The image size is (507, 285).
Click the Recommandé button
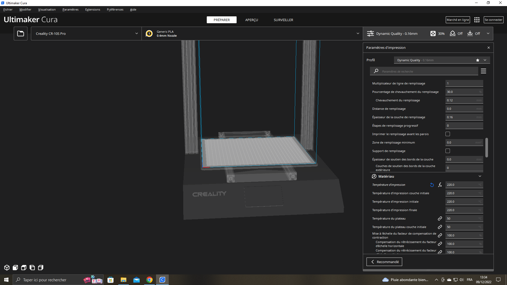pos(384,262)
